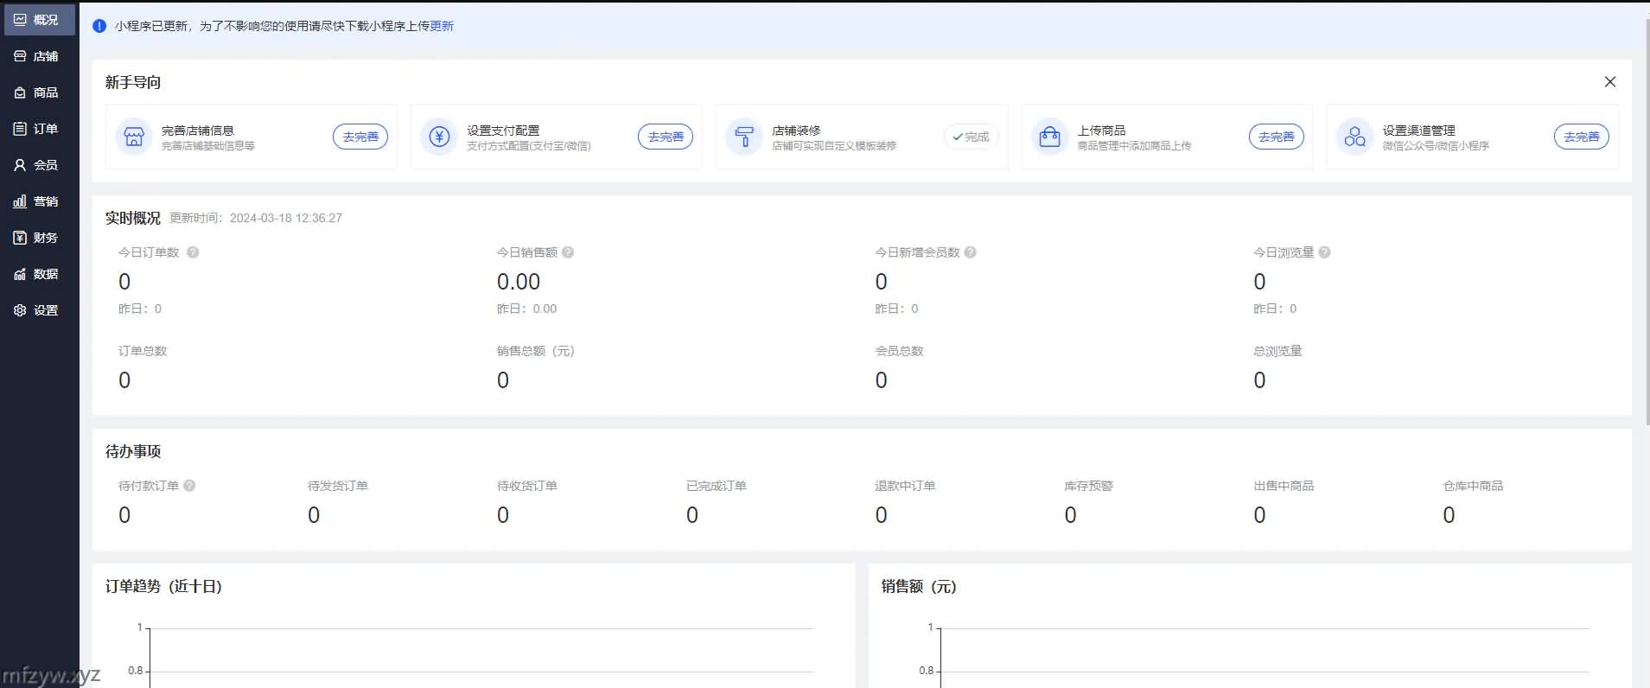Click the yen icon for 设置支付配置
1650x688 pixels.
[439, 137]
